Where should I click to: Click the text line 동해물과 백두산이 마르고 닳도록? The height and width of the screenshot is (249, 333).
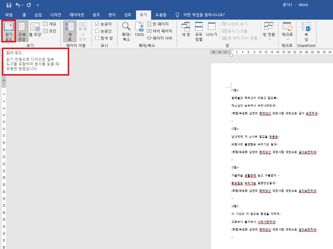pyautogui.click(x=254, y=98)
